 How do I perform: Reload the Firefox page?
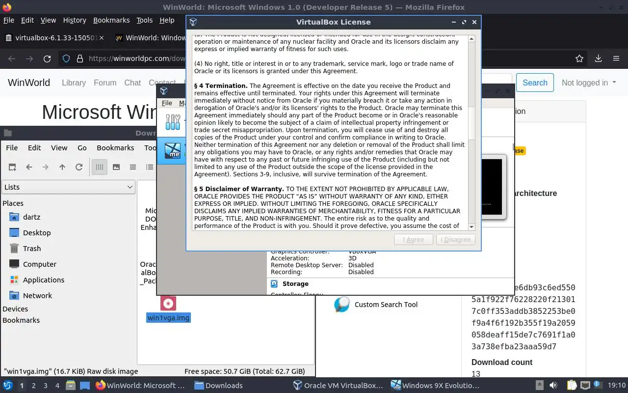pyautogui.click(x=47, y=58)
